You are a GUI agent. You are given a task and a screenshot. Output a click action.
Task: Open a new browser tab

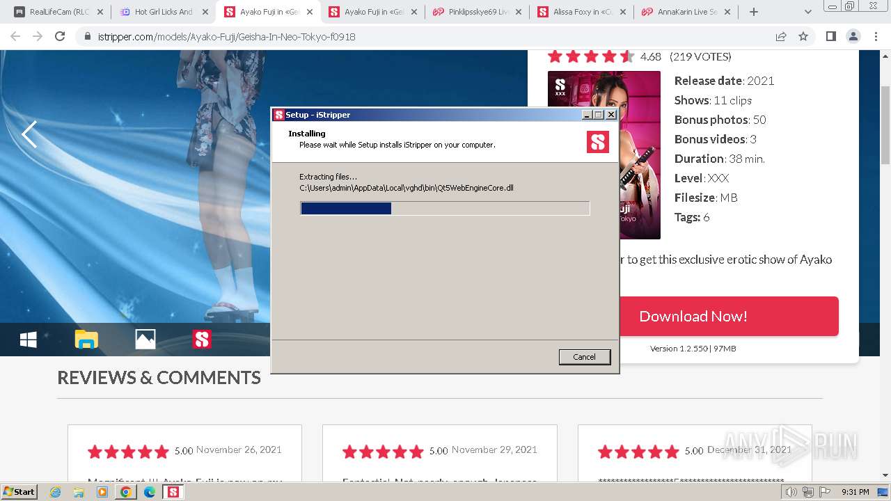(x=753, y=12)
